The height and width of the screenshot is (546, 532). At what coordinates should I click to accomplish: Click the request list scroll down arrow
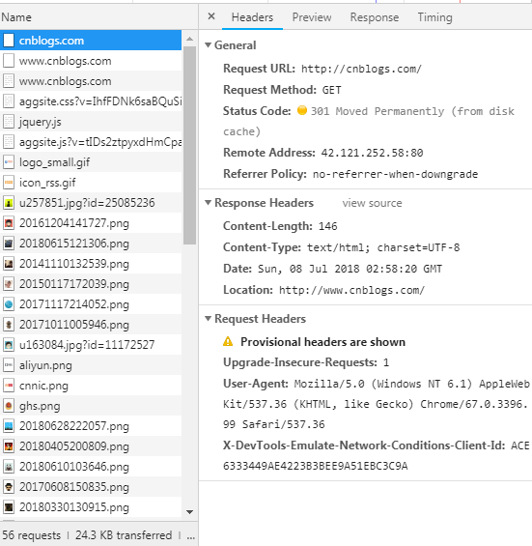click(189, 511)
